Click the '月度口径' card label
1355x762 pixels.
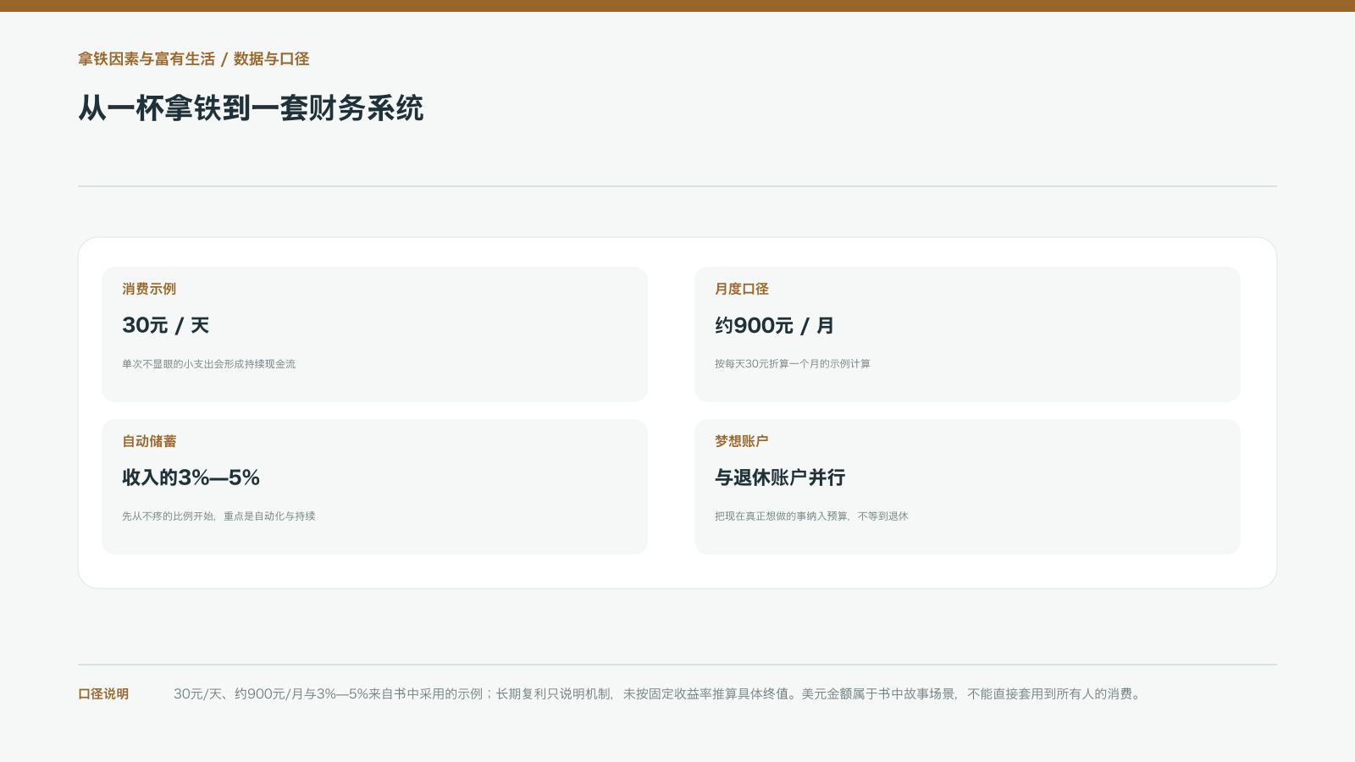coord(742,289)
